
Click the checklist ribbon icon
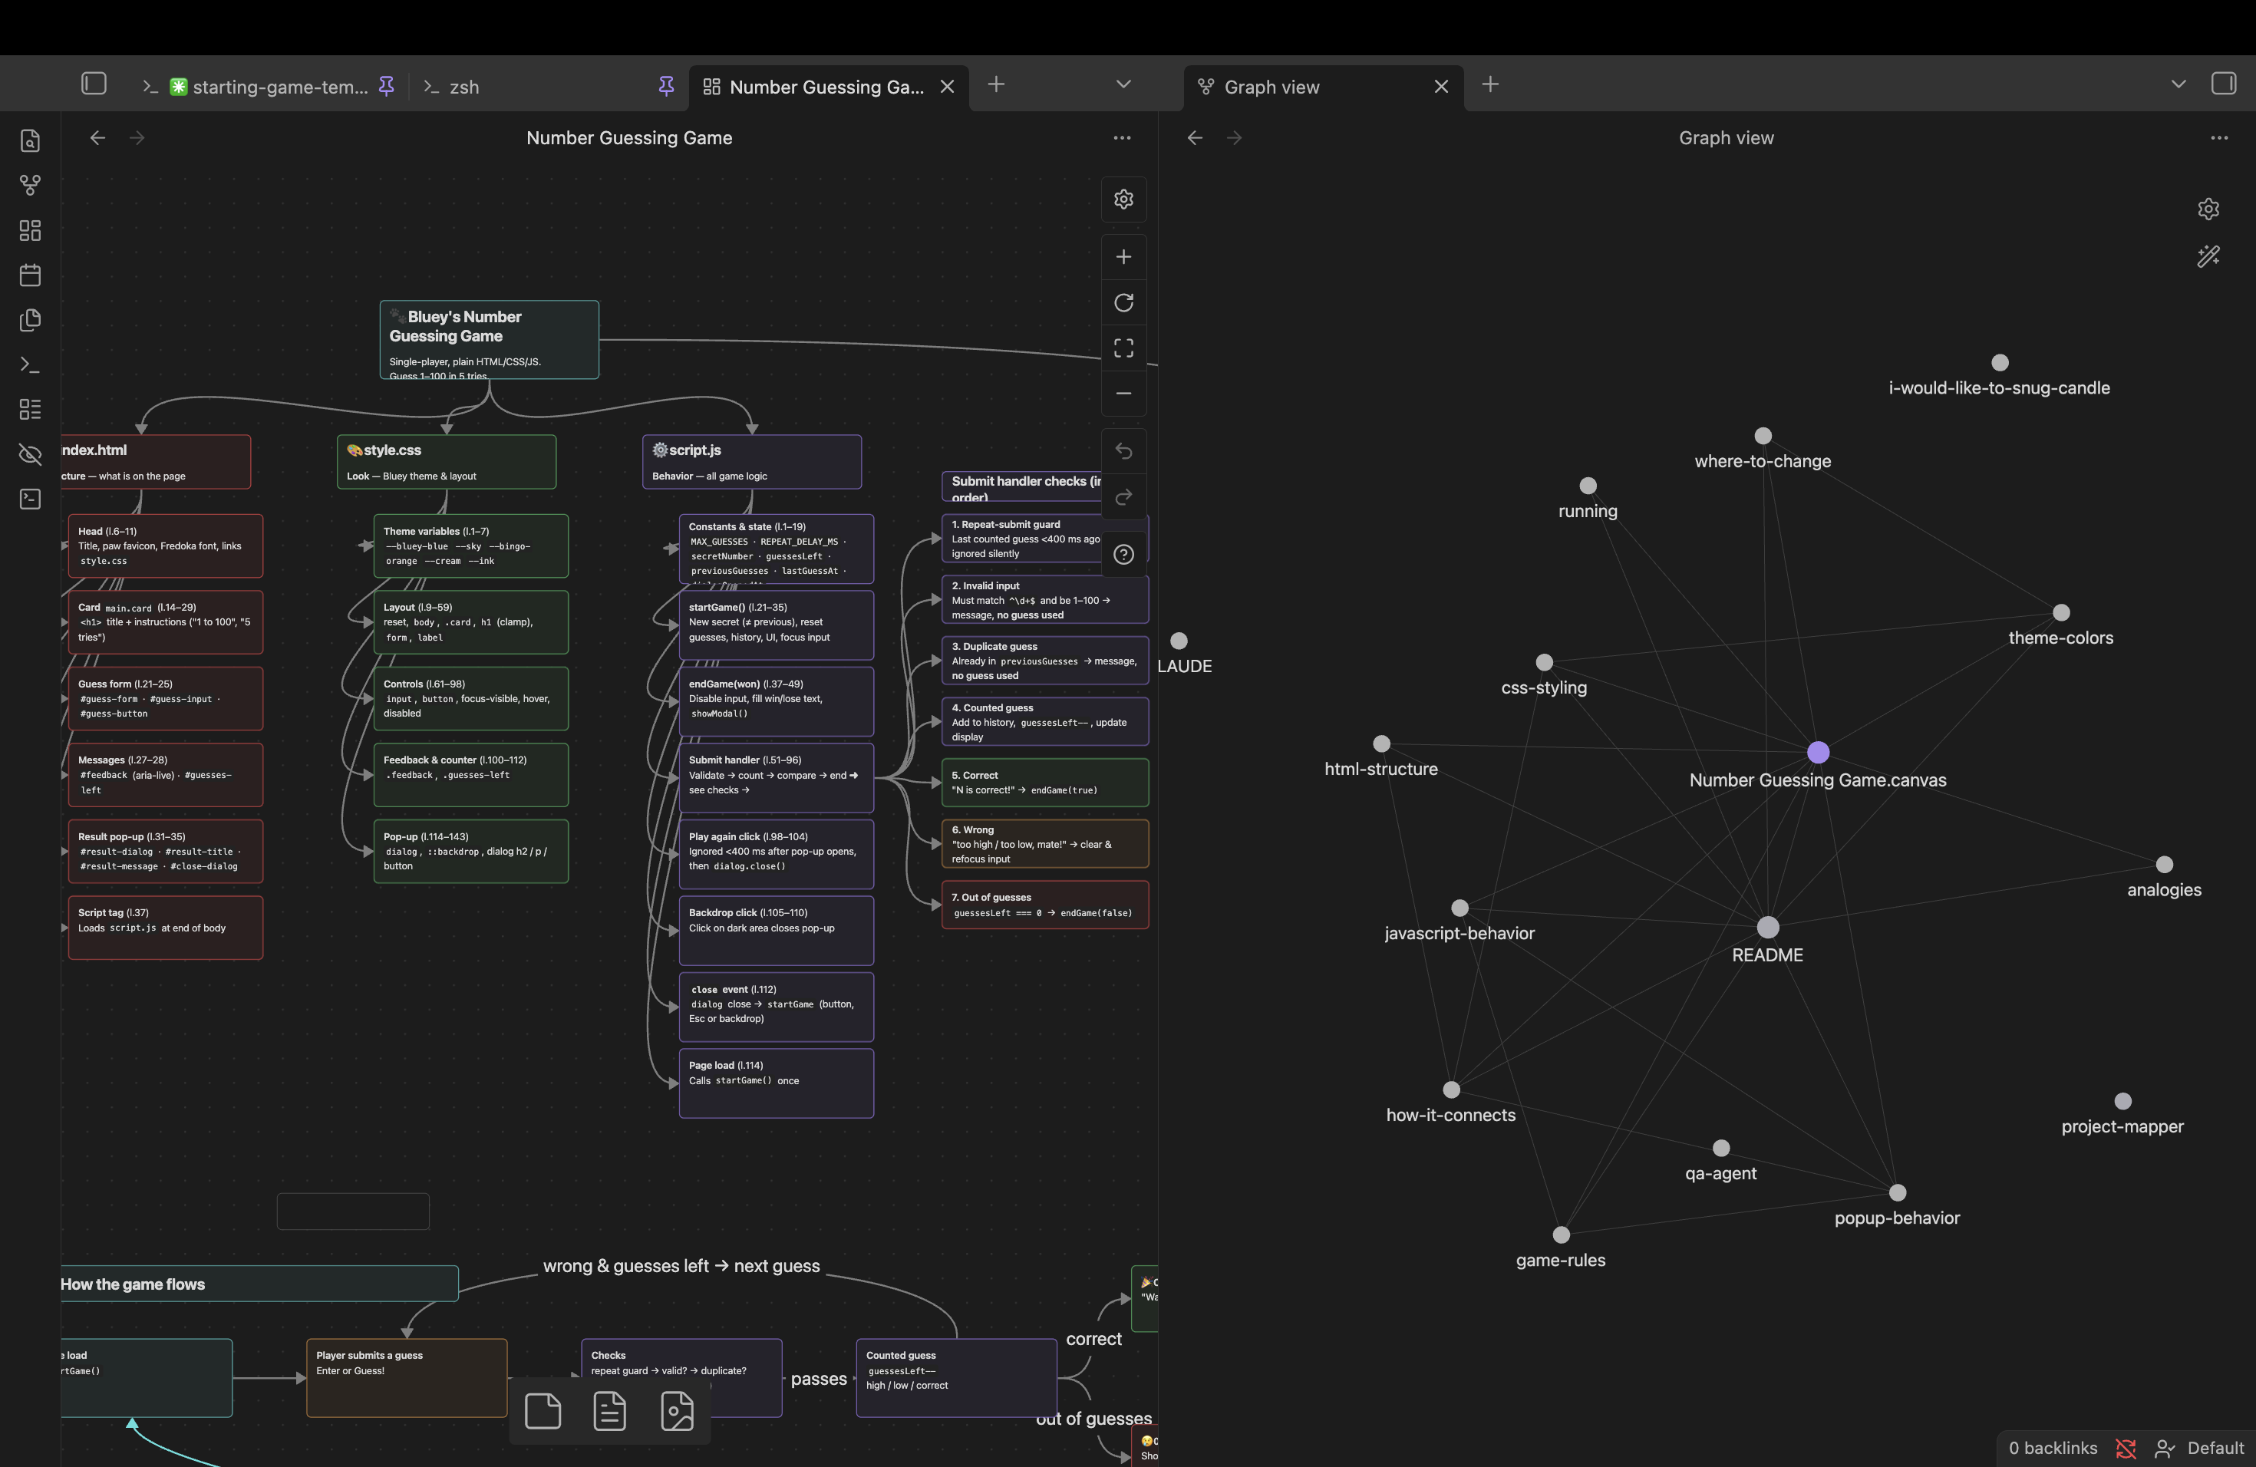(31, 408)
